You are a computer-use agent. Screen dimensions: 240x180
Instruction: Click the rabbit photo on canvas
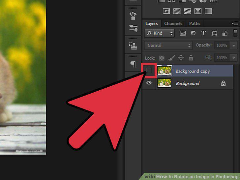click(x=23, y=77)
